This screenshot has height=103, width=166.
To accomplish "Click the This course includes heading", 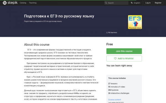I will pyautogui.click(x=117, y=78).
